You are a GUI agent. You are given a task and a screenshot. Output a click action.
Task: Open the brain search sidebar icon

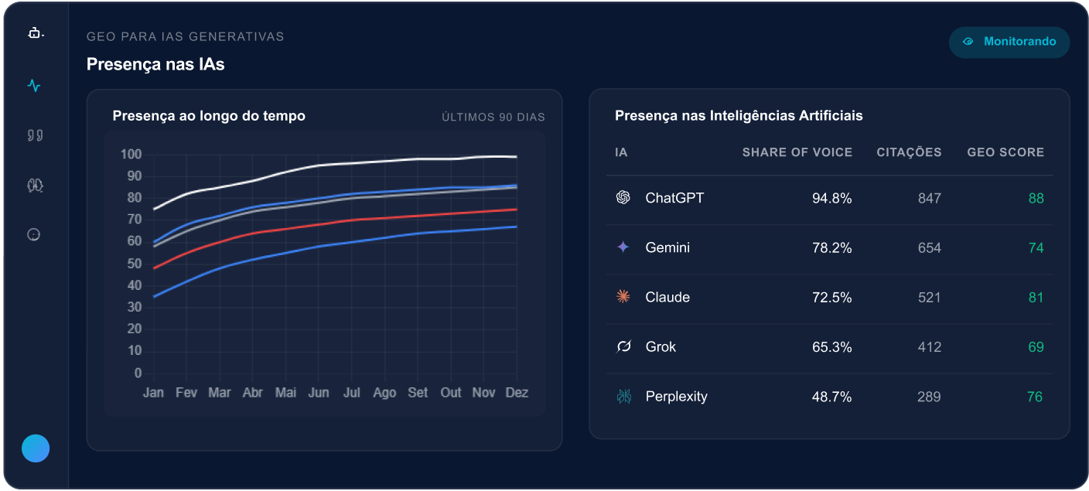[x=35, y=185]
